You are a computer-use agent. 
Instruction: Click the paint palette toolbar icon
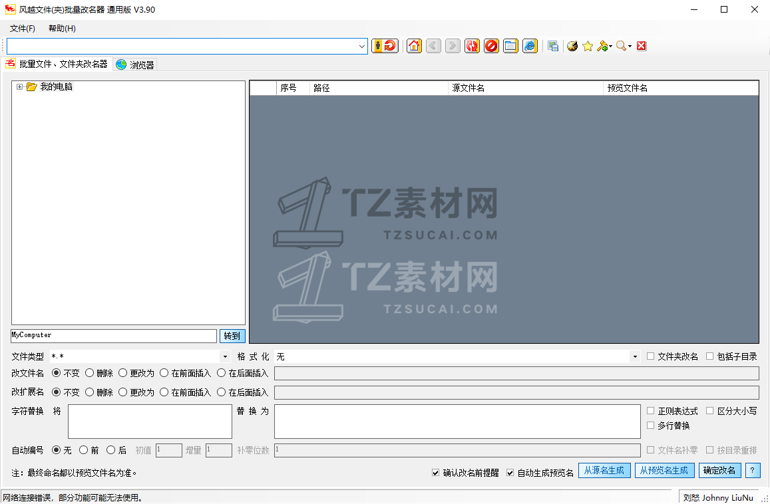(x=572, y=46)
